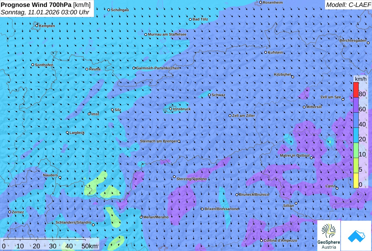Click the 'Imst' town label
Screen dimensions: 372x251
pyautogui.click(x=95, y=114)
